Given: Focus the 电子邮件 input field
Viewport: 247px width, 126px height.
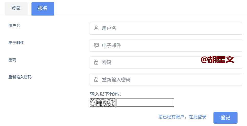Looking at the screenshot, I should pos(169,45).
